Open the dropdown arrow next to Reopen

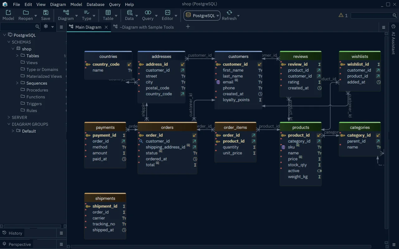pos(36,16)
